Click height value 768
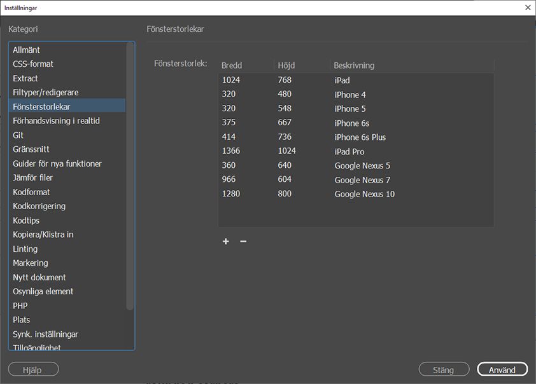The height and width of the screenshot is (384, 536). click(285, 80)
